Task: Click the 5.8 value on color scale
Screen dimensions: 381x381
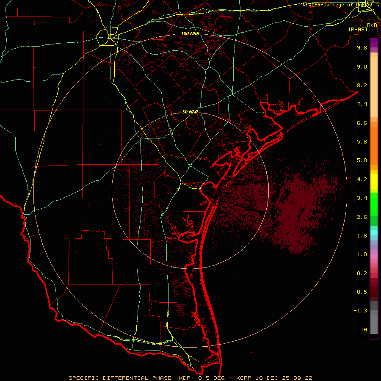Action: coord(362,142)
